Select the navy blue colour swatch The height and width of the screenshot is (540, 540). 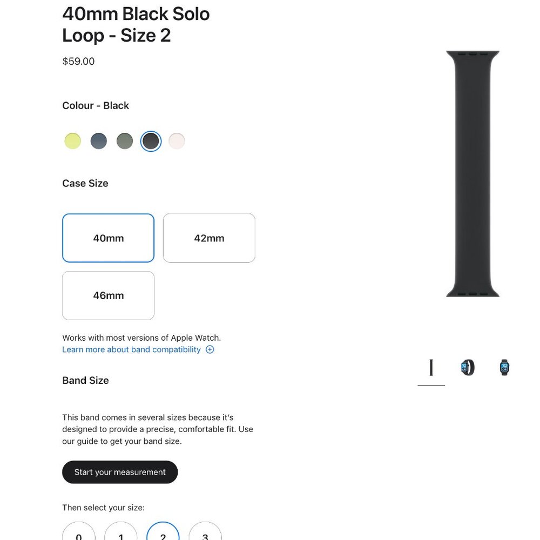coord(99,141)
